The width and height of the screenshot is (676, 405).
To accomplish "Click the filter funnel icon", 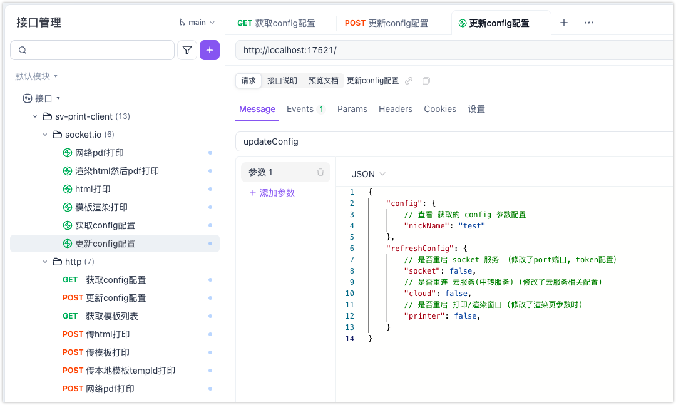I will tap(187, 50).
